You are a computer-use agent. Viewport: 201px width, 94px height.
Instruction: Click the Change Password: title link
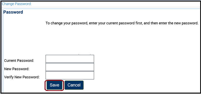(17, 4)
